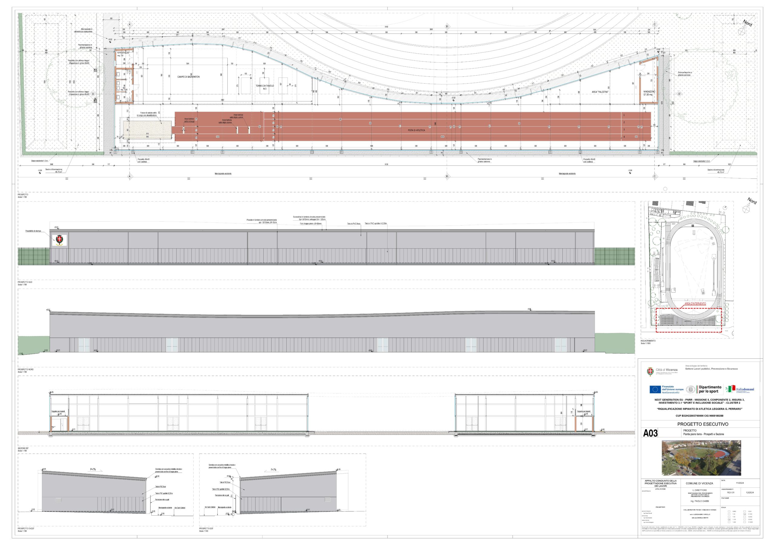This screenshot has height=545, width=775.
Task: Click the Nord compass beside the site location map
Action: (x=746, y=208)
